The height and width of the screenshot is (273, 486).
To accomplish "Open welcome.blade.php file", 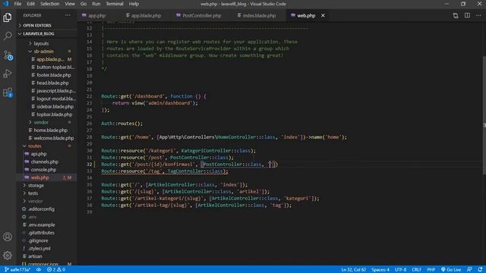I will 54,138.
